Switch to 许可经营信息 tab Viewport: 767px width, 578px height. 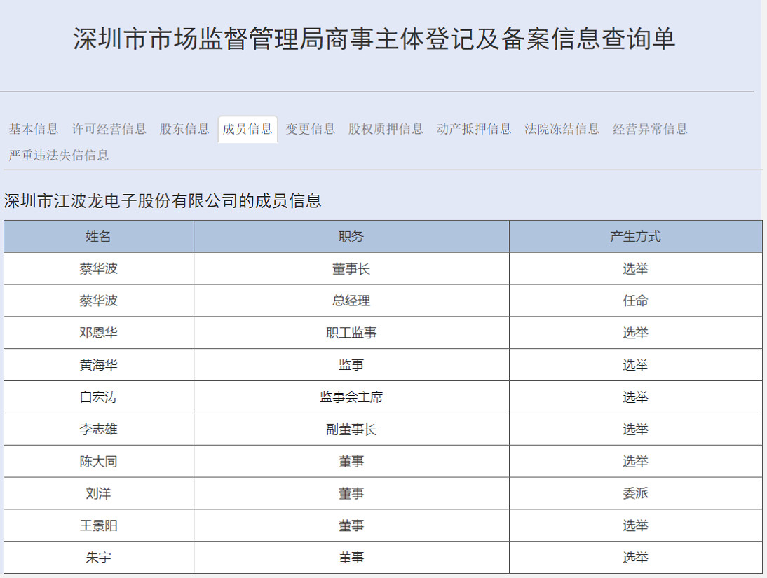point(109,129)
